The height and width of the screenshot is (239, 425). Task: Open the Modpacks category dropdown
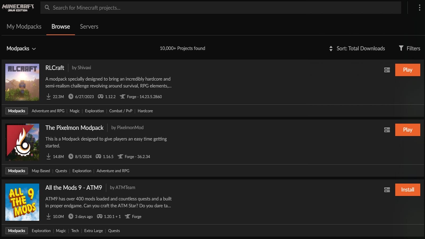[21, 48]
